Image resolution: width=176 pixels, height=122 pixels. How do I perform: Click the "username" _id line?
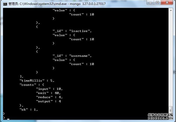pyautogui.click(x=72, y=56)
